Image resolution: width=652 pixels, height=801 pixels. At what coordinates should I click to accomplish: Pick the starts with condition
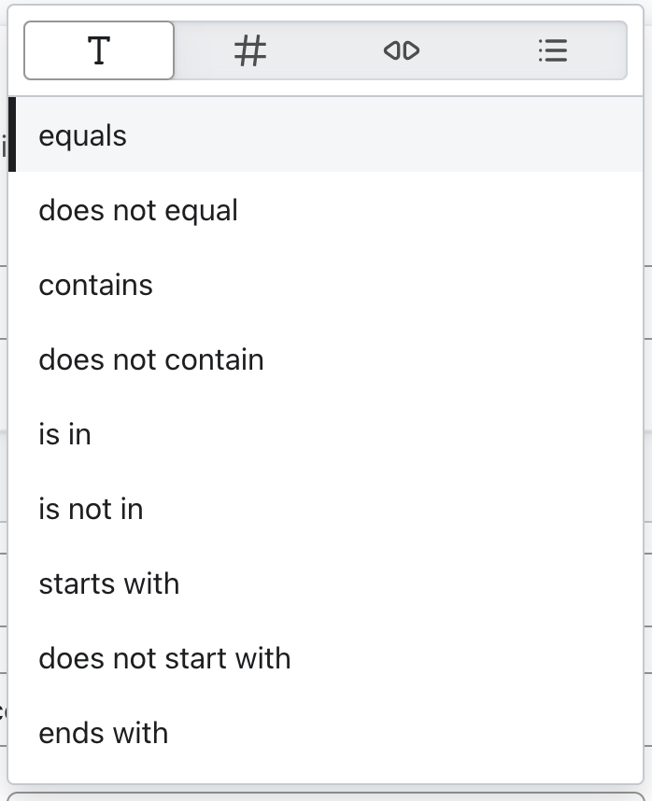(x=109, y=583)
